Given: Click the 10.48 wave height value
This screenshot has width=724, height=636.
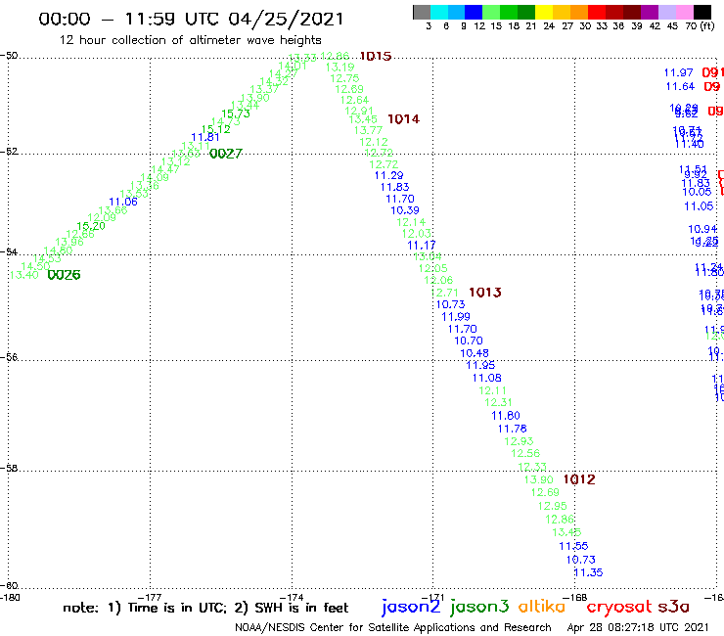Looking at the screenshot, I should 475,353.
